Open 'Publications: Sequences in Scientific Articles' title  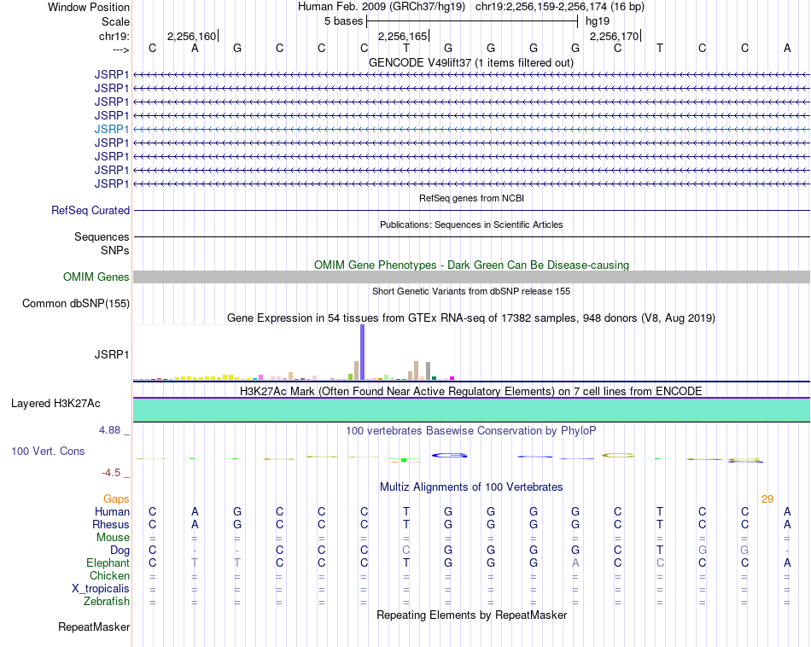point(471,224)
